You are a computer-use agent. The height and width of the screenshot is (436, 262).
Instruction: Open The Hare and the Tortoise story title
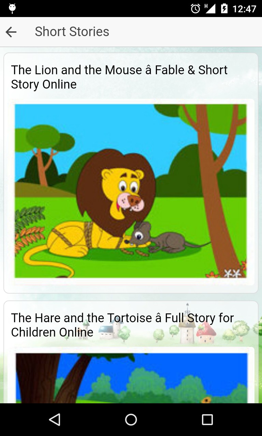pos(122,325)
